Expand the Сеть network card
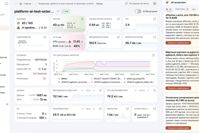Viewport: 199px width, 133px height. coord(155,90)
